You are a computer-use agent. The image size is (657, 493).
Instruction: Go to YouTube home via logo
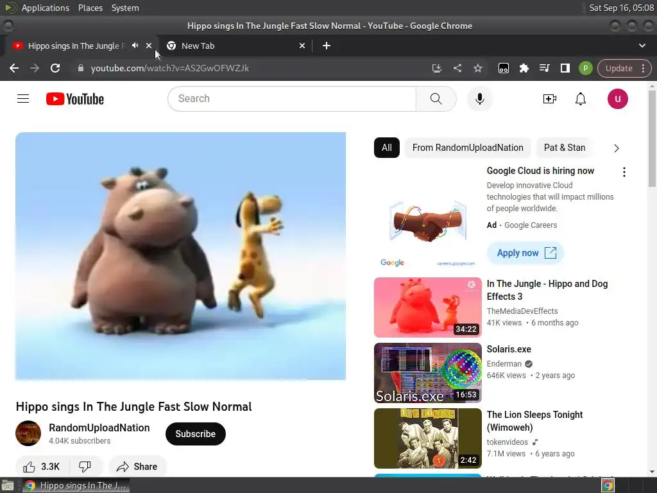click(x=75, y=99)
